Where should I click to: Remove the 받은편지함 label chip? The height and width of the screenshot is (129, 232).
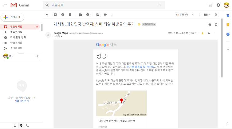click(x=155, y=24)
